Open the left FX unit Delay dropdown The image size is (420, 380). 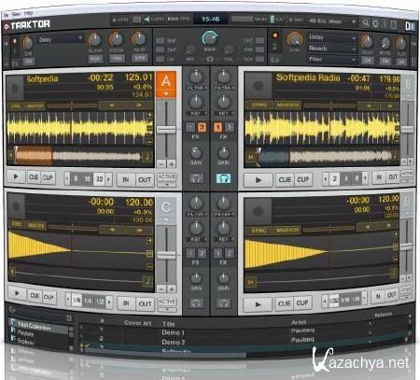click(x=61, y=39)
